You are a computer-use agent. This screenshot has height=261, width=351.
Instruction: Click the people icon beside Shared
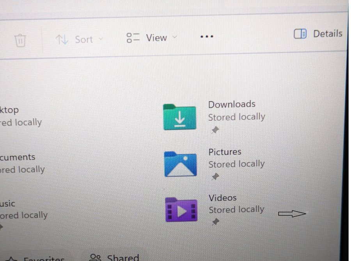point(96,257)
